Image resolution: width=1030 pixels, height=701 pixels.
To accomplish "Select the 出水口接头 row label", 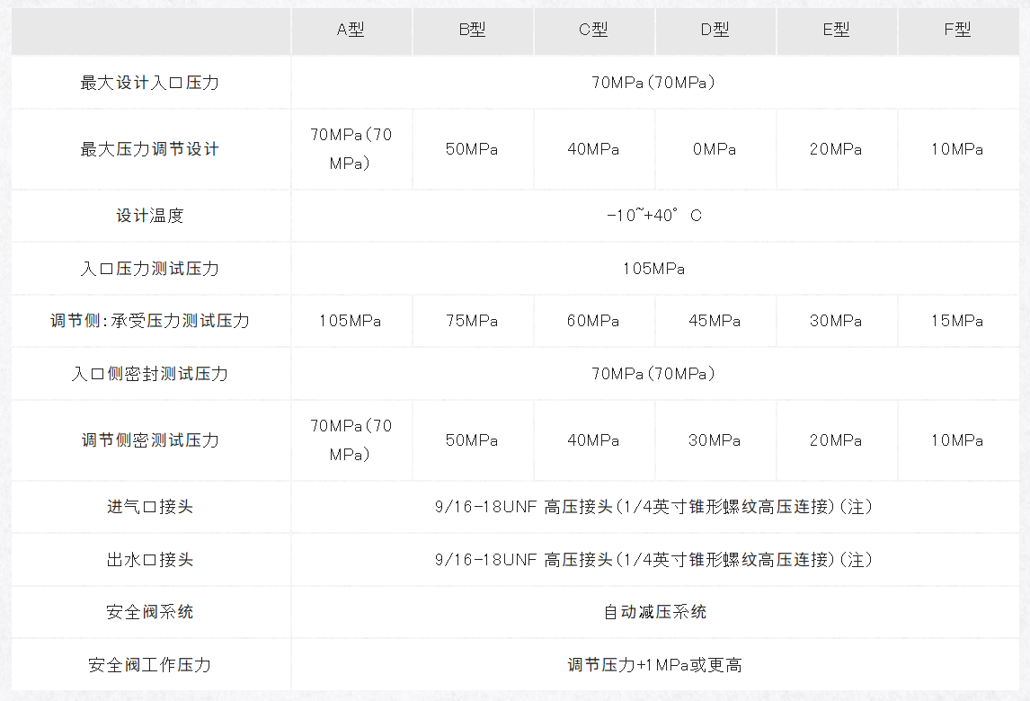I will point(150,560).
